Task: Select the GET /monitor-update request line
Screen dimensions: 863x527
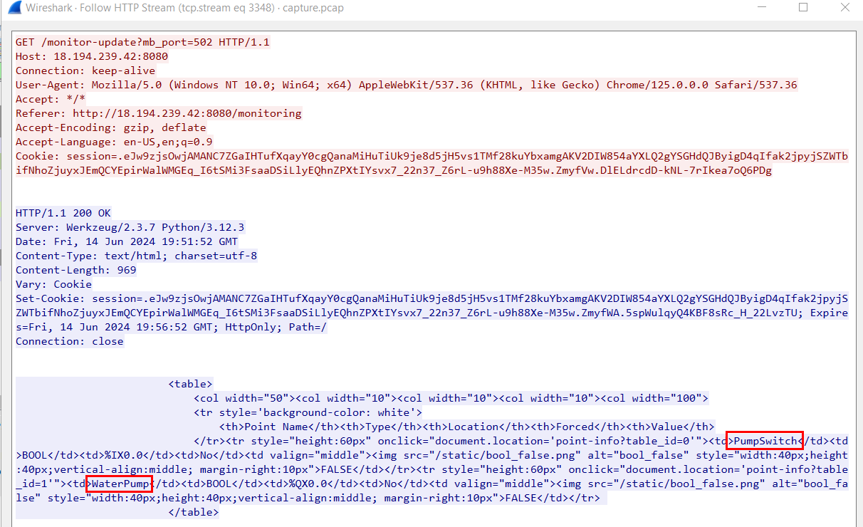Action: tap(142, 42)
